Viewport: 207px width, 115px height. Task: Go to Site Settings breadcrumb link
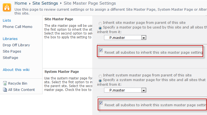point(45,3)
